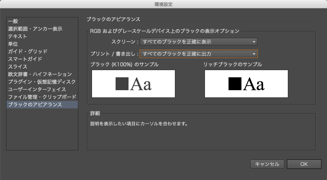
Task: Open the スクリーン dropdown arrow
Action: click(254, 42)
